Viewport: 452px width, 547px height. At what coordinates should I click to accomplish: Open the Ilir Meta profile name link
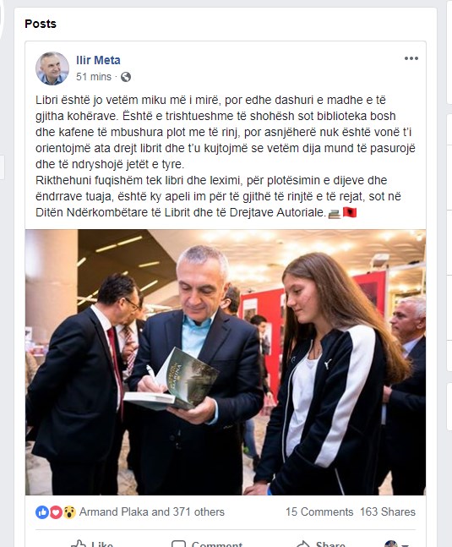point(98,60)
